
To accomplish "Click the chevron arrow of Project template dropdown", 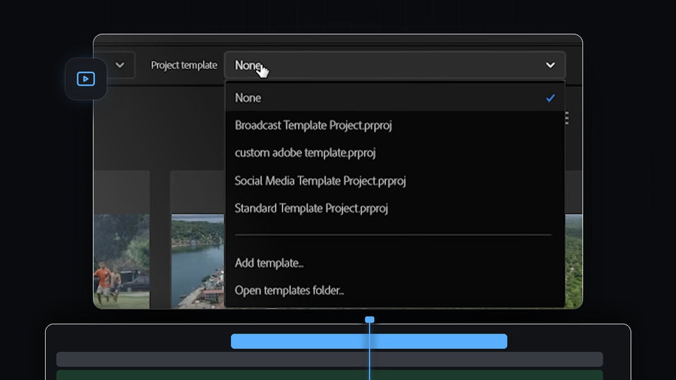I will coord(550,65).
